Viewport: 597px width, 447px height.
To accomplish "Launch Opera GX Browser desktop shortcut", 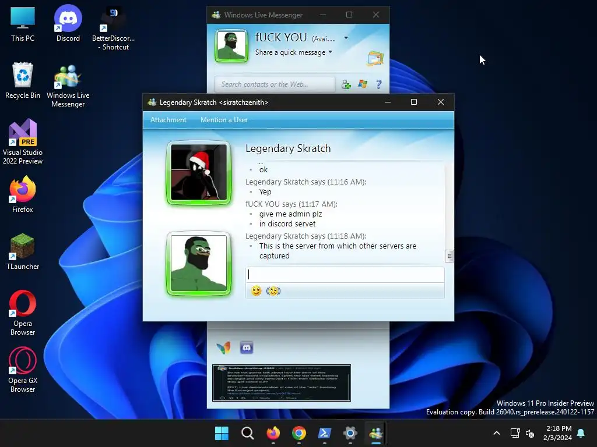I will 23,370.
